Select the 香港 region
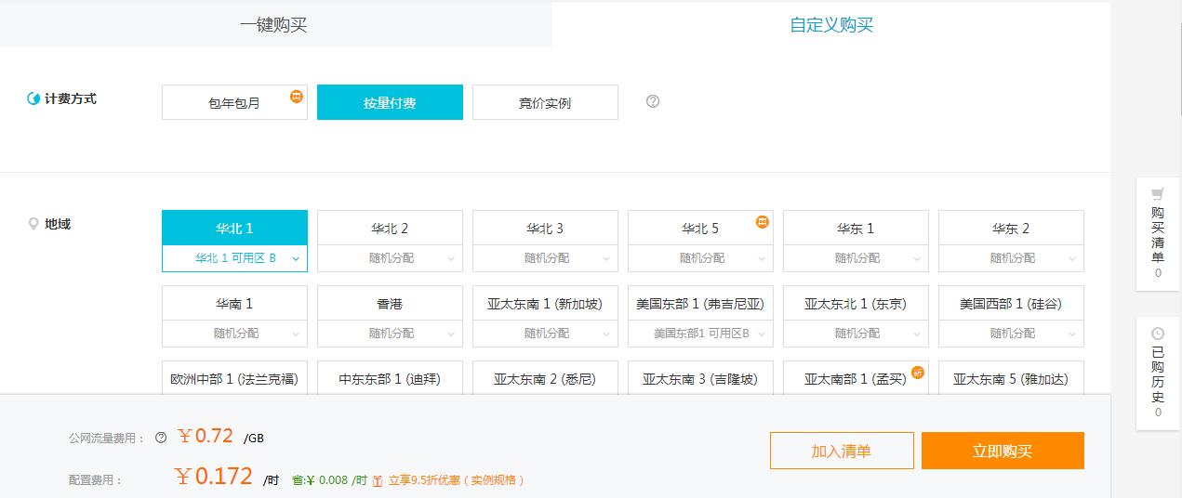Image resolution: width=1182 pixels, height=498 pixels. pos(390,304)
